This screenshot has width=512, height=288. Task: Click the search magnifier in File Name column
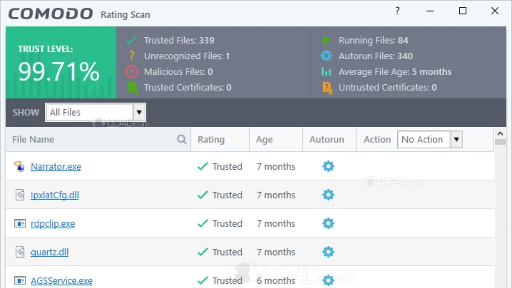pyautogui.click(x=182, y=139)
